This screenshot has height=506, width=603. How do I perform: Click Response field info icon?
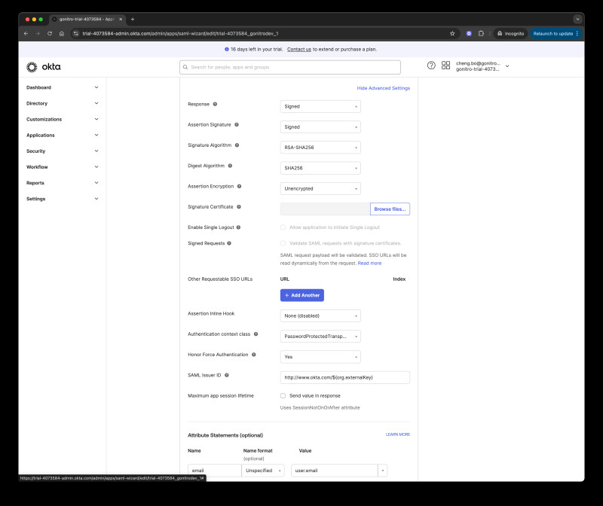pyautogui.click(x=215, y=104)
